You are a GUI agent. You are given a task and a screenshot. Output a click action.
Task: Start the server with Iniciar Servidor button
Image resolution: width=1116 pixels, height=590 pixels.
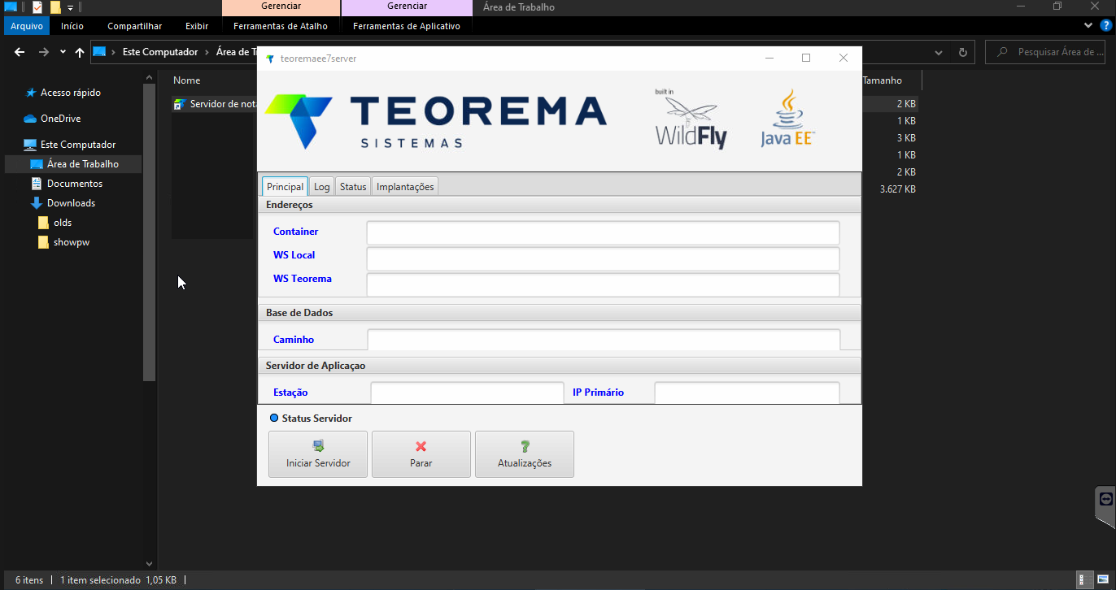318,454
